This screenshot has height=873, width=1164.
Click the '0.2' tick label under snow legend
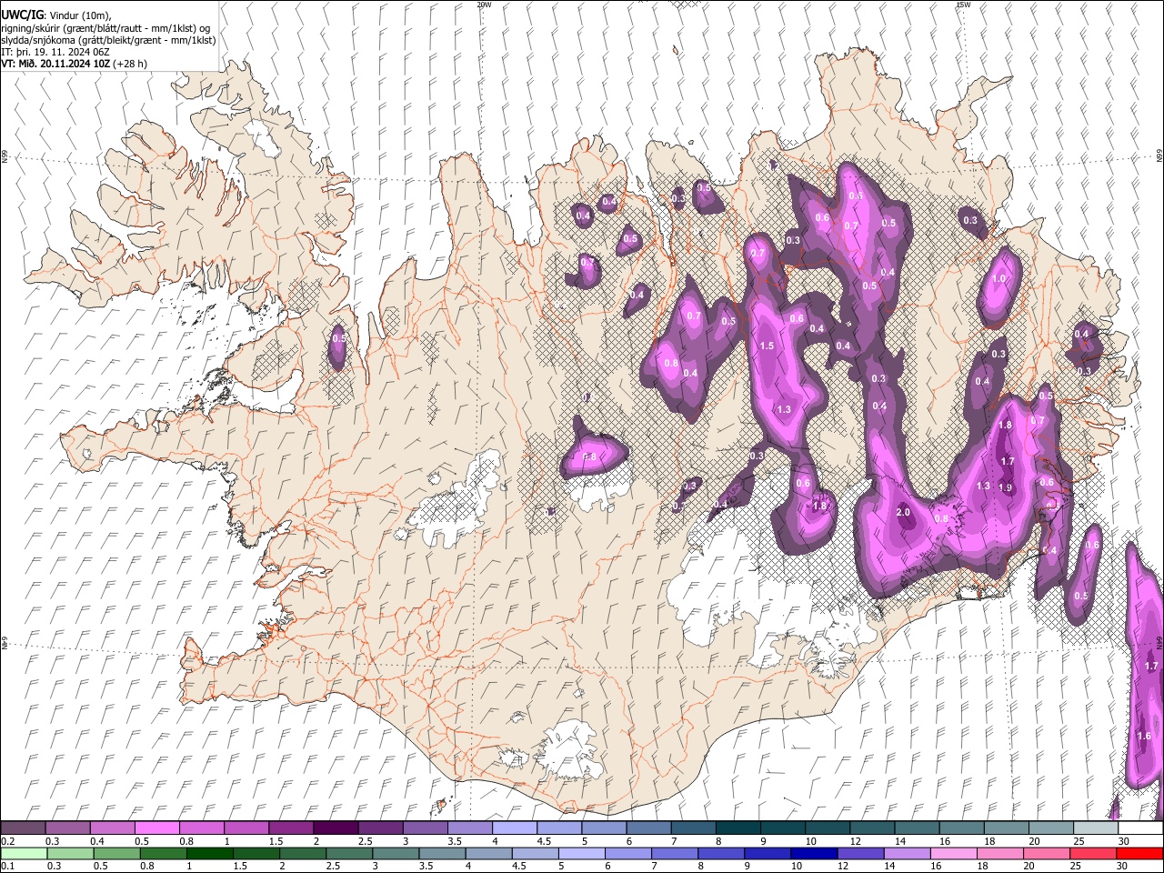tap(7, 841)
